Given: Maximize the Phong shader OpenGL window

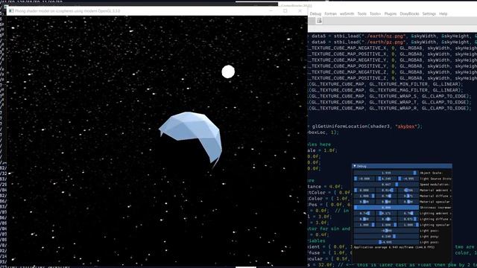Looking at the screenshot, I should tap(285, 11).
